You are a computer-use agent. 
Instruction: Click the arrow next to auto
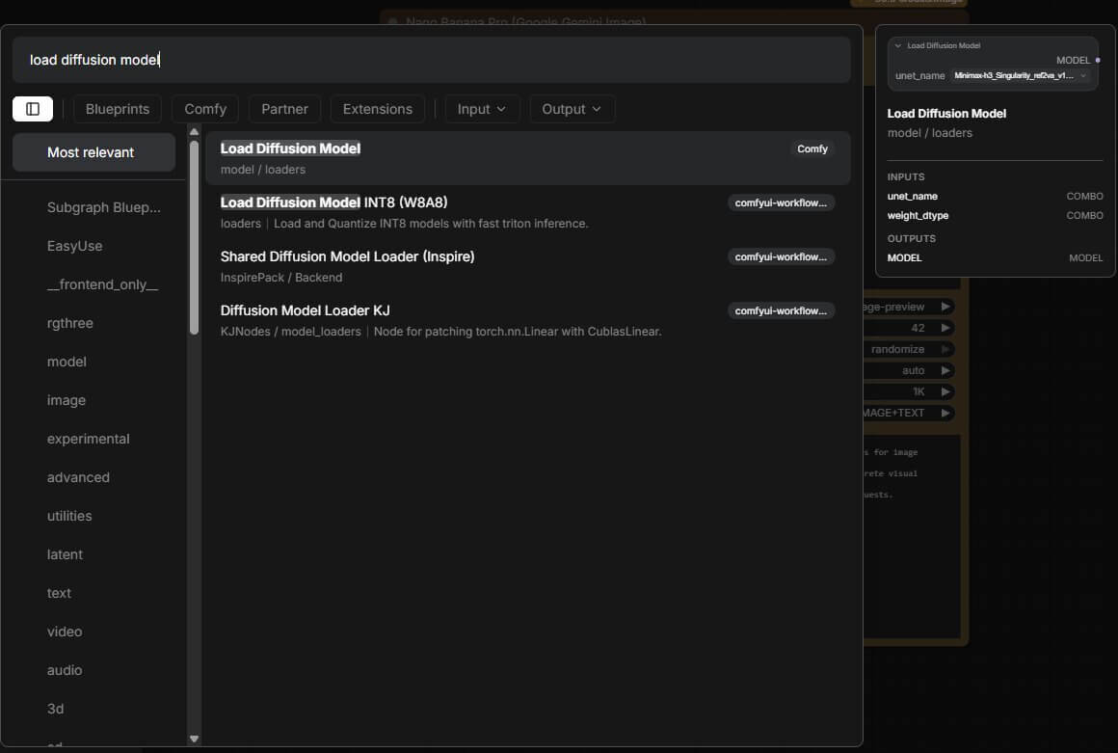point(945,371)
